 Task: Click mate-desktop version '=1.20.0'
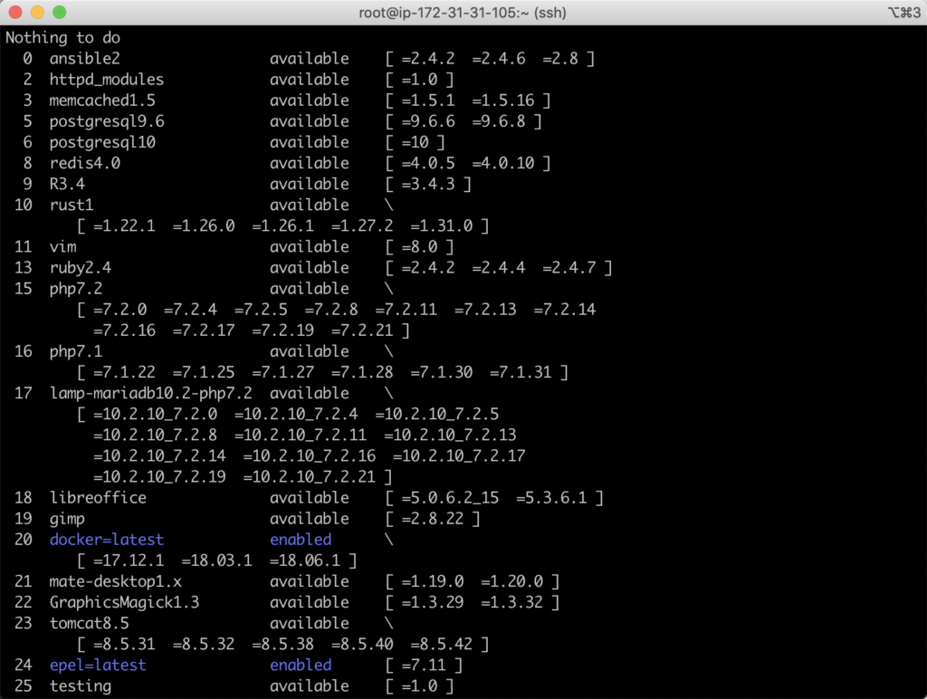coord(512,581)
